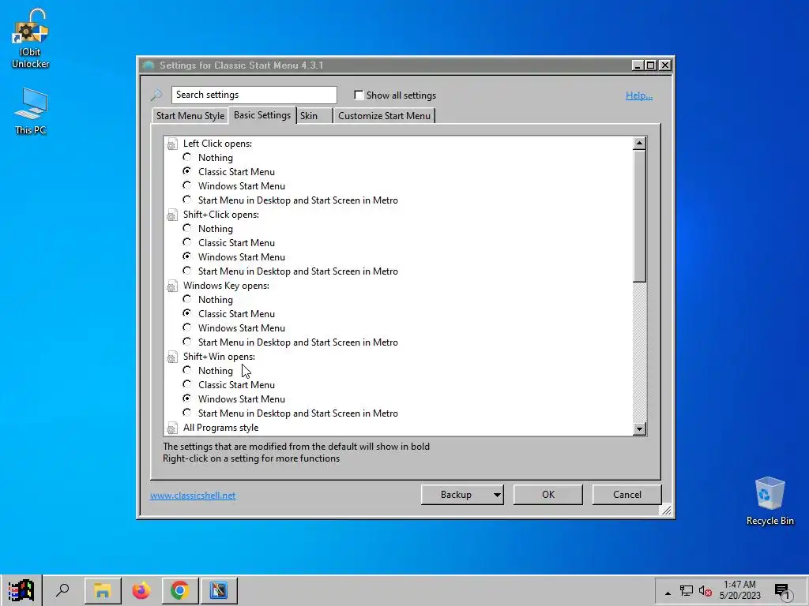Enable the Show all settings checkbox

point(359,95)
